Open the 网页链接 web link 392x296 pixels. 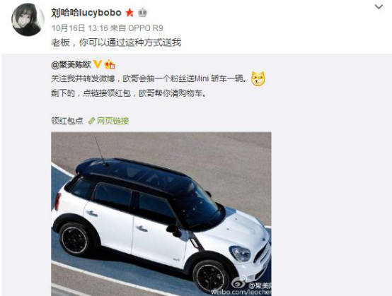113,121
